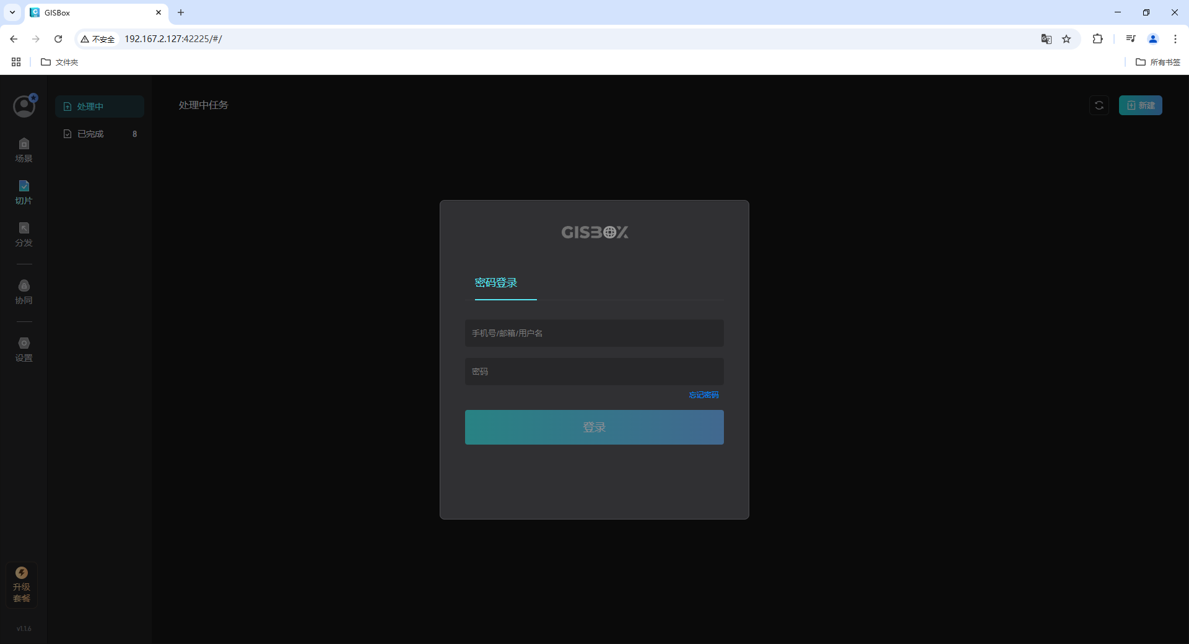1189x644 pixels.
Task: Open the 所有书签 all bookmarks folder
Action: (1158, 62)
